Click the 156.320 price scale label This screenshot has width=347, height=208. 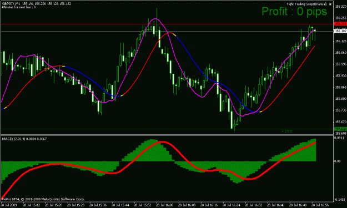[x=340, y=7]
